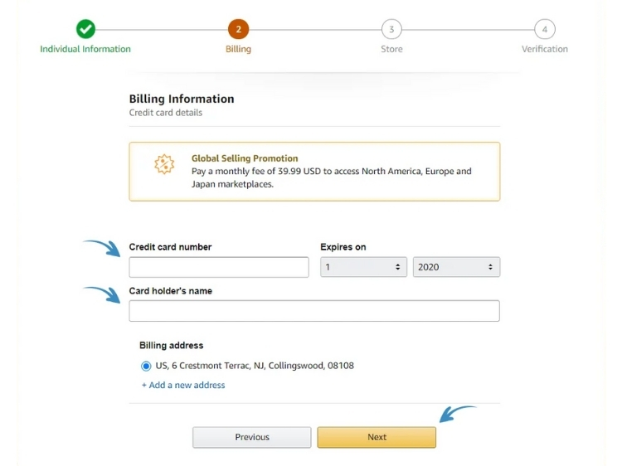622x466 pixels.
Task: Open the expiry year dropdown showing 2020
Action: tap(456, 267)
